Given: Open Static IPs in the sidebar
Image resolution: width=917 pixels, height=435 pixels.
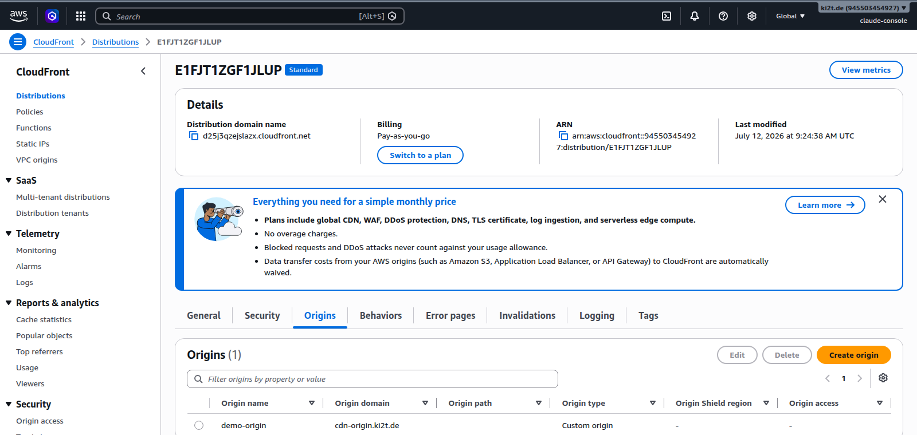Looking at the screenshot, I should coord(33,144).
